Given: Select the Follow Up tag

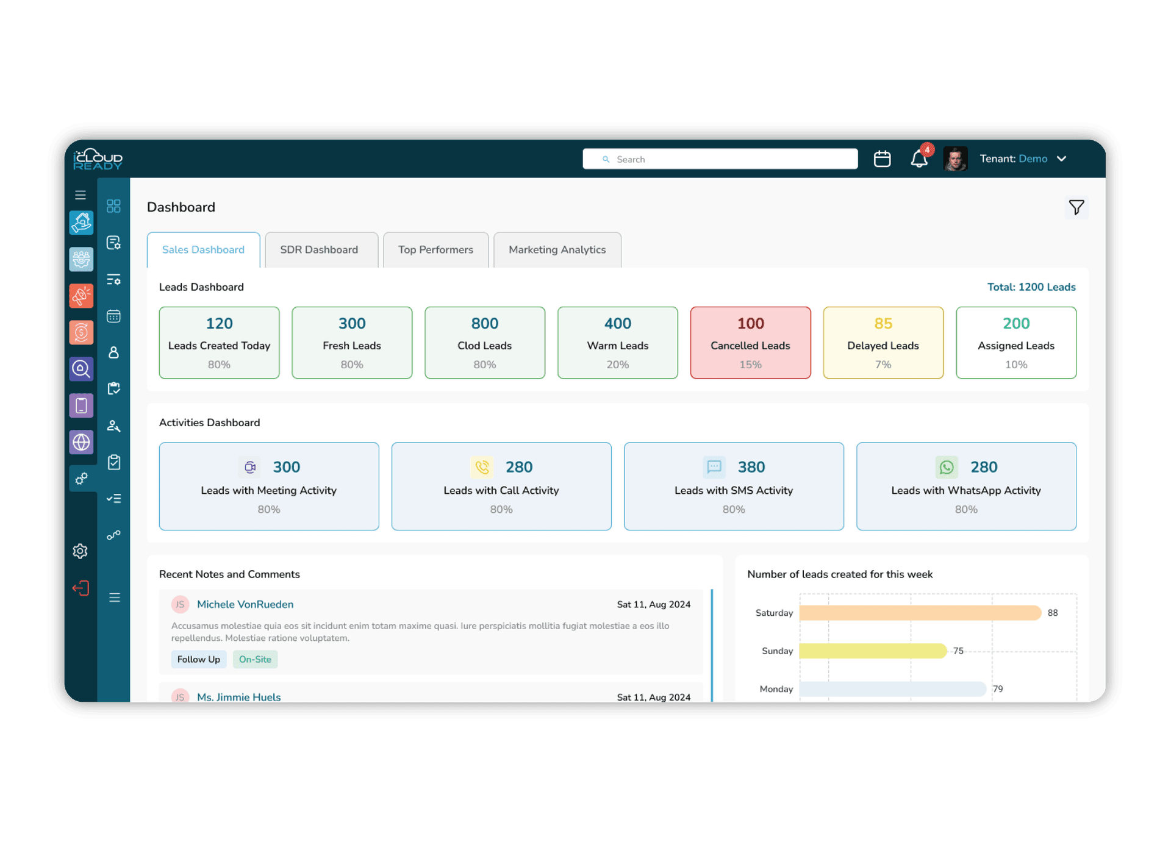Looking at the screenshot, I should tap(198, 659).
